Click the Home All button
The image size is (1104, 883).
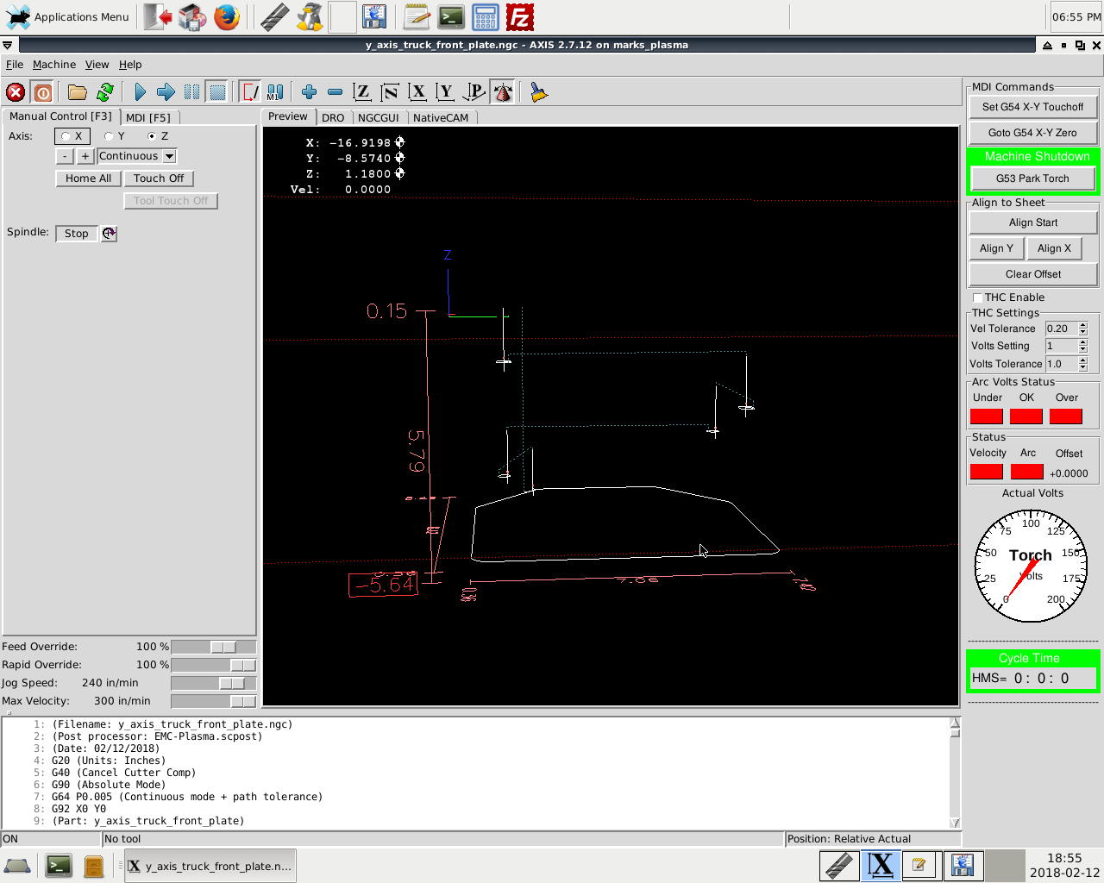(x=88, y=178)
